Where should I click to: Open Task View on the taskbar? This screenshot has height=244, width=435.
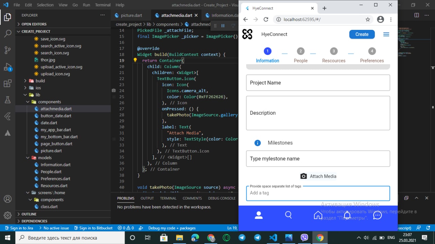(148, 238)
